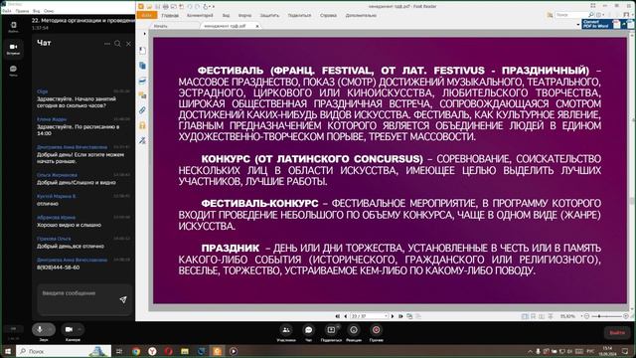Send the chat message with the arrow icon
The image size is (636, 358).
click(x=123, y=299)
